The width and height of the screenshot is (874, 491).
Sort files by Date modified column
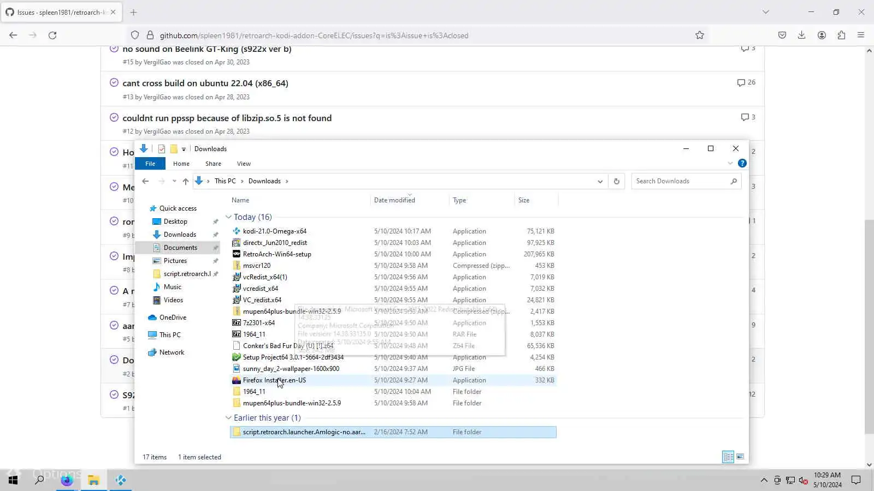[409, 200]
